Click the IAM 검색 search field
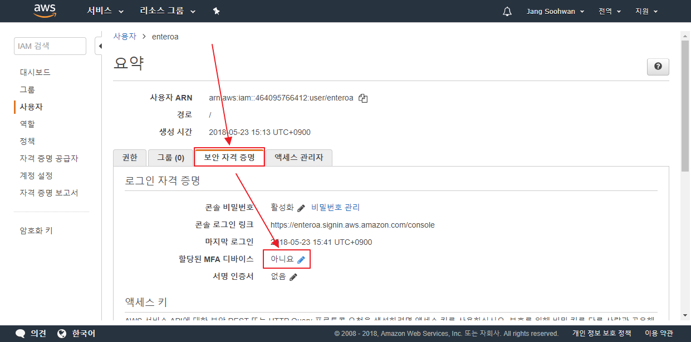This screenshot has width=691, height=342. (x=50, y=46)
